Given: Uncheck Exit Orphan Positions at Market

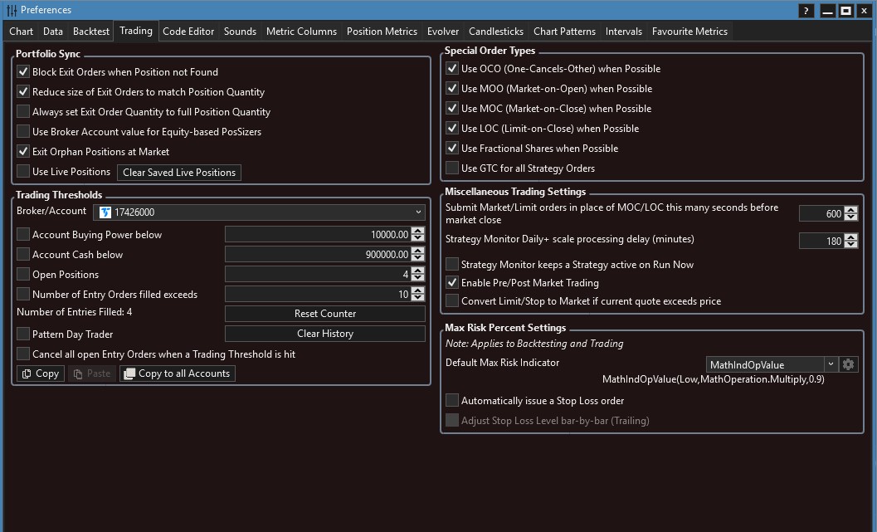Looking at the screenshot, I should coord(23,152).
